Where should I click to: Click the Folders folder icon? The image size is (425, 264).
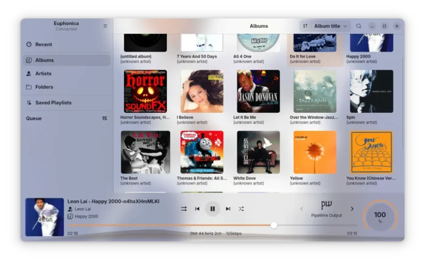click(x=29, y=87)
